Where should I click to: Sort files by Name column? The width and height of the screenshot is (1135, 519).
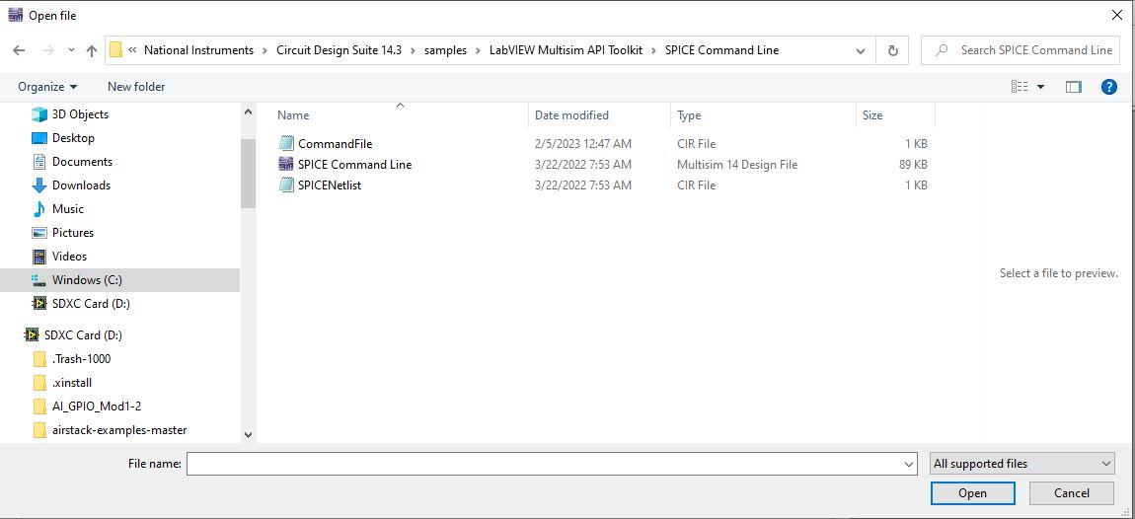(292, 115)
